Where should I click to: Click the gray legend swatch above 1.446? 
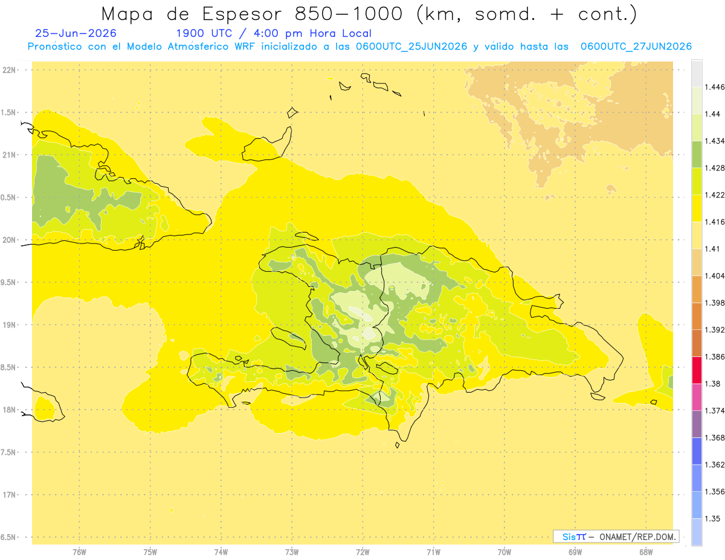pyautogui.click(x=697, y=74)
